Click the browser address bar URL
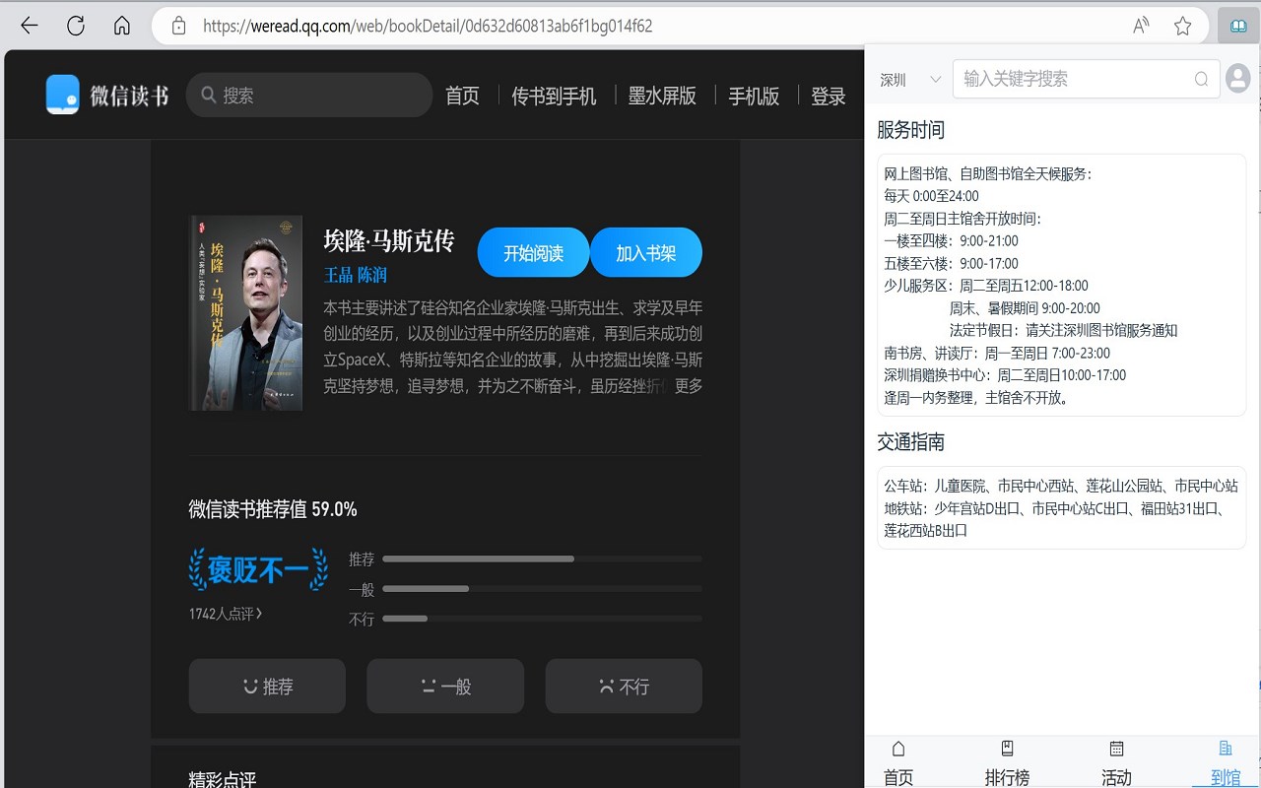Screen dimensions: 1261x788 (428, 26)
